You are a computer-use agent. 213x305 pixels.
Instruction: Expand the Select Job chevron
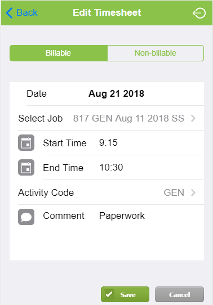(193, 118)
